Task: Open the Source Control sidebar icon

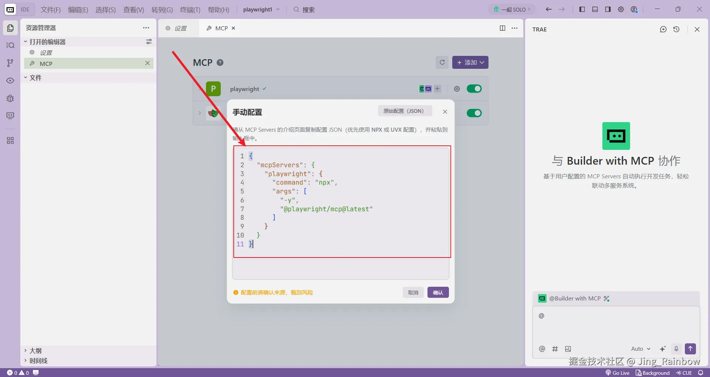Action: click(x=10, y=63)
